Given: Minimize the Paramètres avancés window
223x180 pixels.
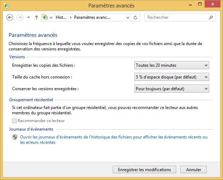Looking at the screenshot, I should pos(190,5).
